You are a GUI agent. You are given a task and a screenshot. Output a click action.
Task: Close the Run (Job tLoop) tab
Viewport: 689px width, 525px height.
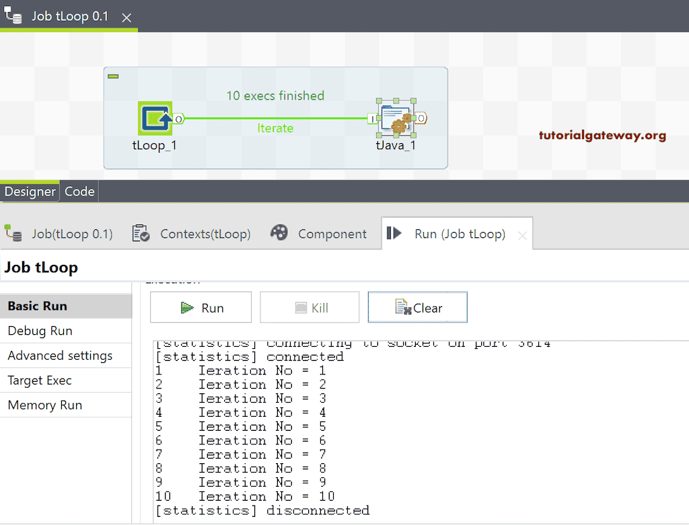522,235
